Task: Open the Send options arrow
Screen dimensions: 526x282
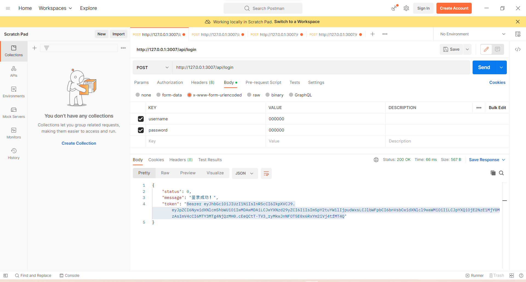Action: tap(501, 67)
